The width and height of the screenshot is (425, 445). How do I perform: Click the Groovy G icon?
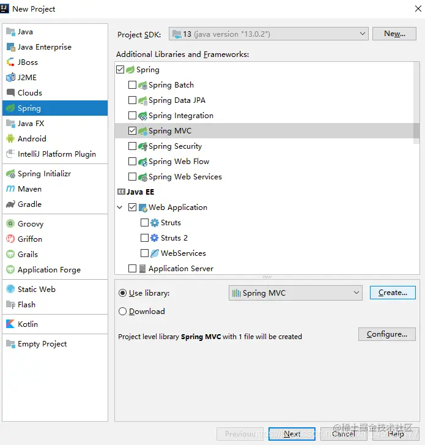coord(10,223)
